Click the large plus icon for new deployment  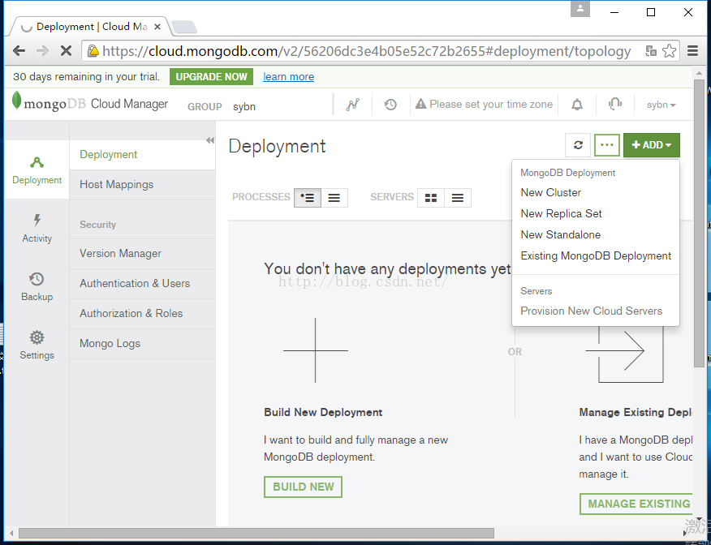[316, 350]
